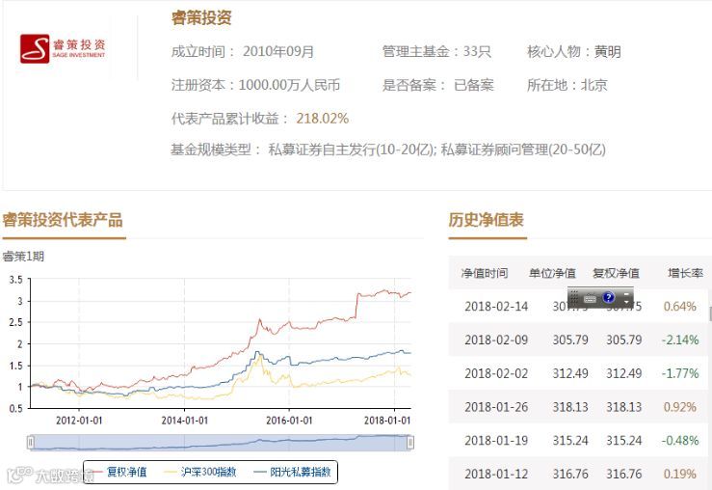Click the language bar drag grip
712x490 pixels.
point(573,298)
